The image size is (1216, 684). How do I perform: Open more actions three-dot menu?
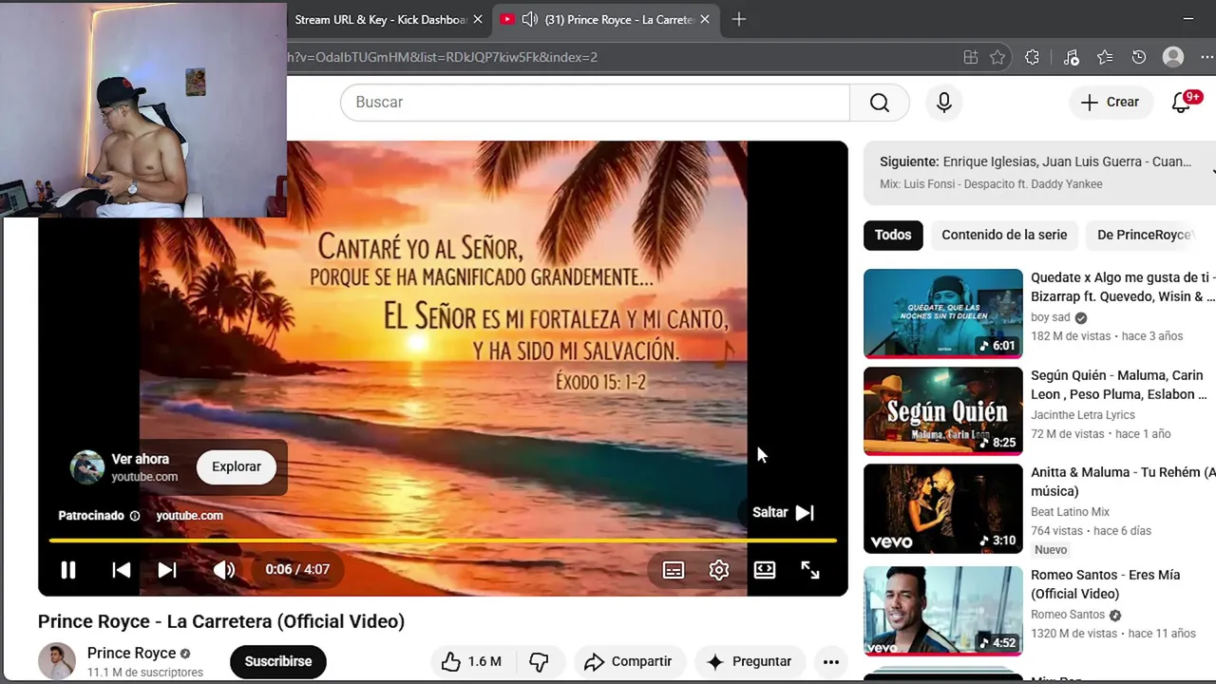click(831, 661)
